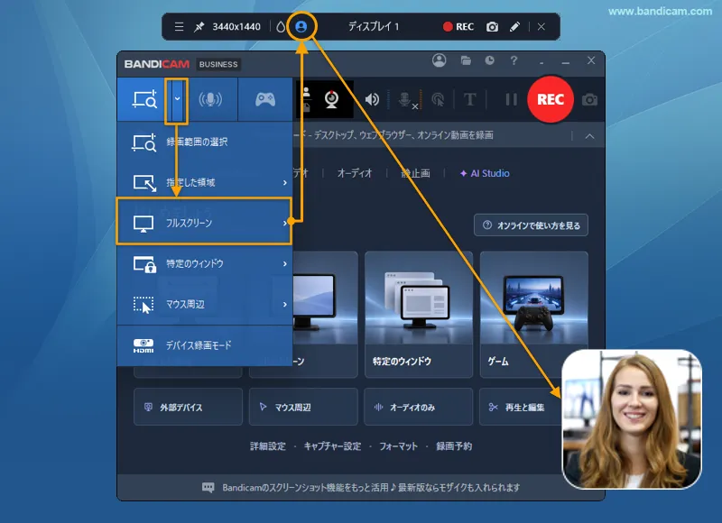Toggle the muted microphone icon in the toolbar

click(x=407, y=99)
